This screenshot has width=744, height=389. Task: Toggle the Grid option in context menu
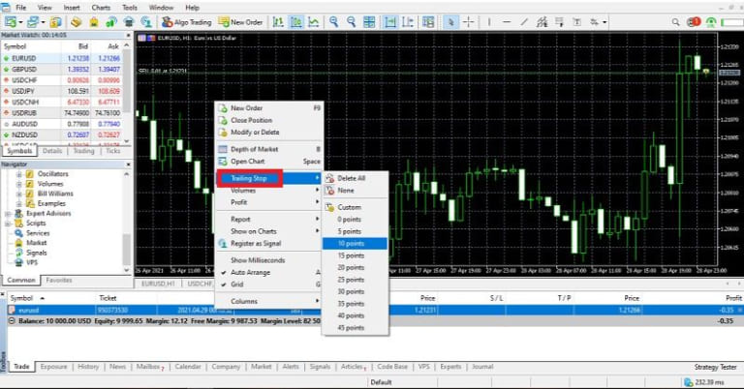point(238,284)
